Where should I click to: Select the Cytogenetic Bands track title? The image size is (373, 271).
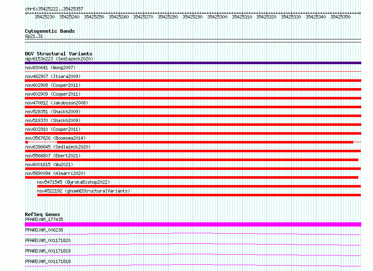pos(50,31)
